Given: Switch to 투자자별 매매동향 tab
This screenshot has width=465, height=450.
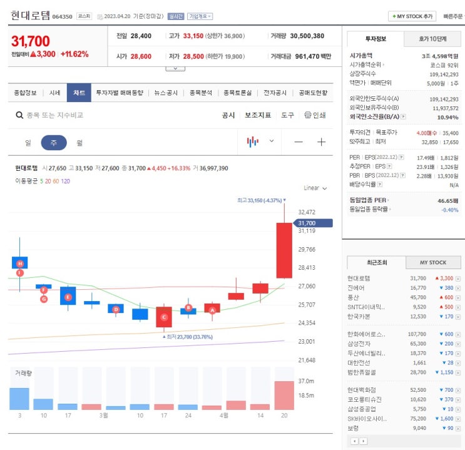Looking at the screenshot, I should coord(120,93).
